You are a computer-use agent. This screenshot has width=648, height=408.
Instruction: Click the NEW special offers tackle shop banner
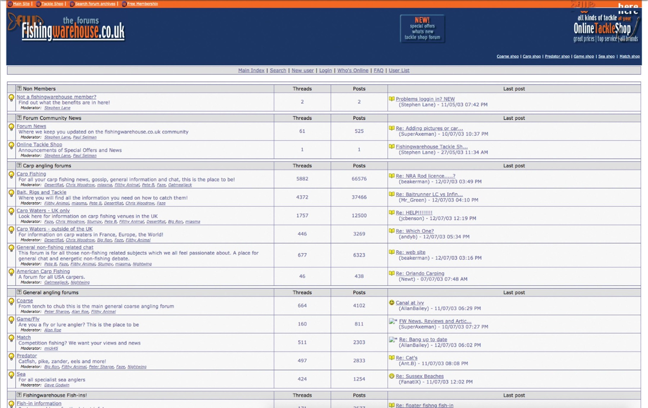tap(422, 29)
